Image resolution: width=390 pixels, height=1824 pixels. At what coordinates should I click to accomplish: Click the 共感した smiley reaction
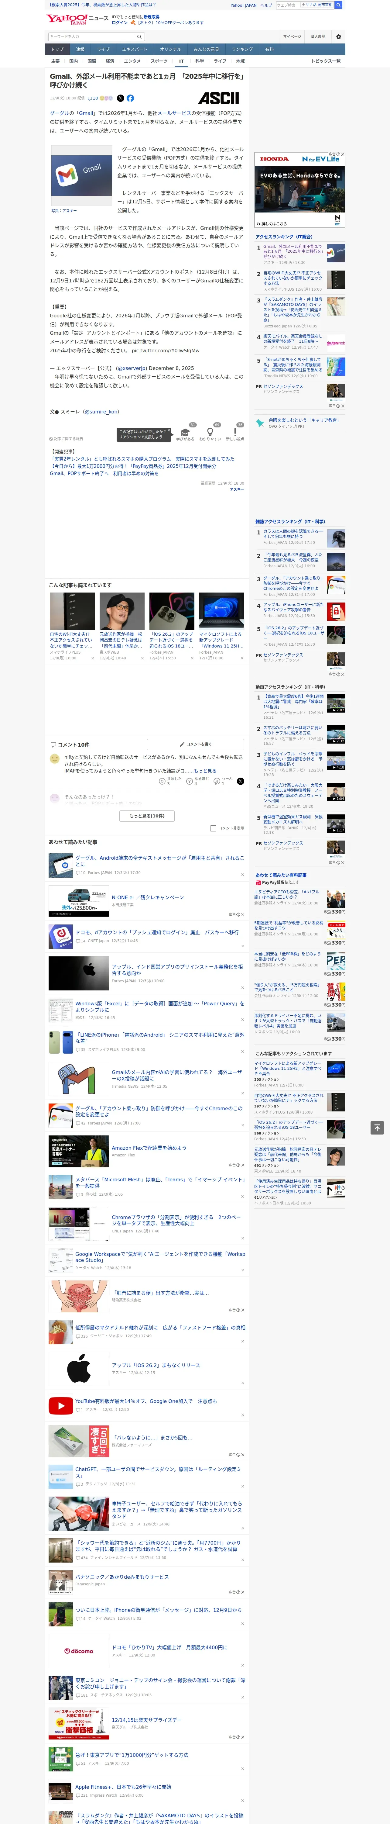163,781
